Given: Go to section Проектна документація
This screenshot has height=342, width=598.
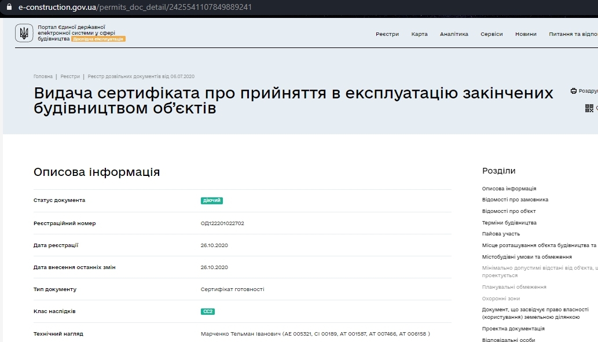Looking at the screenshot, I should (x=513, y=328).
